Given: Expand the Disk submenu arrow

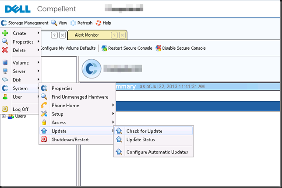Looking at the screenshot, I should point(38,79).
